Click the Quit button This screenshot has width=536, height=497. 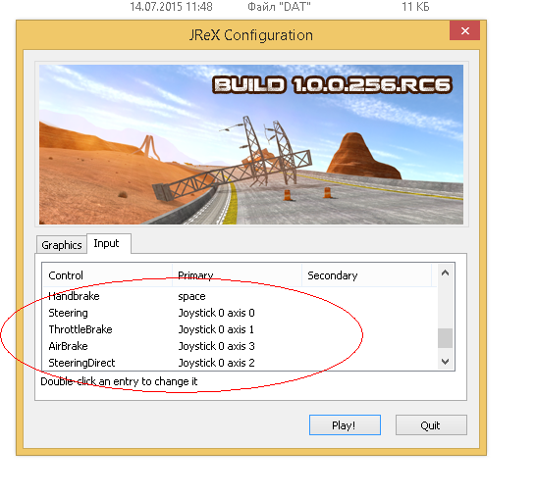pos(431,425)
